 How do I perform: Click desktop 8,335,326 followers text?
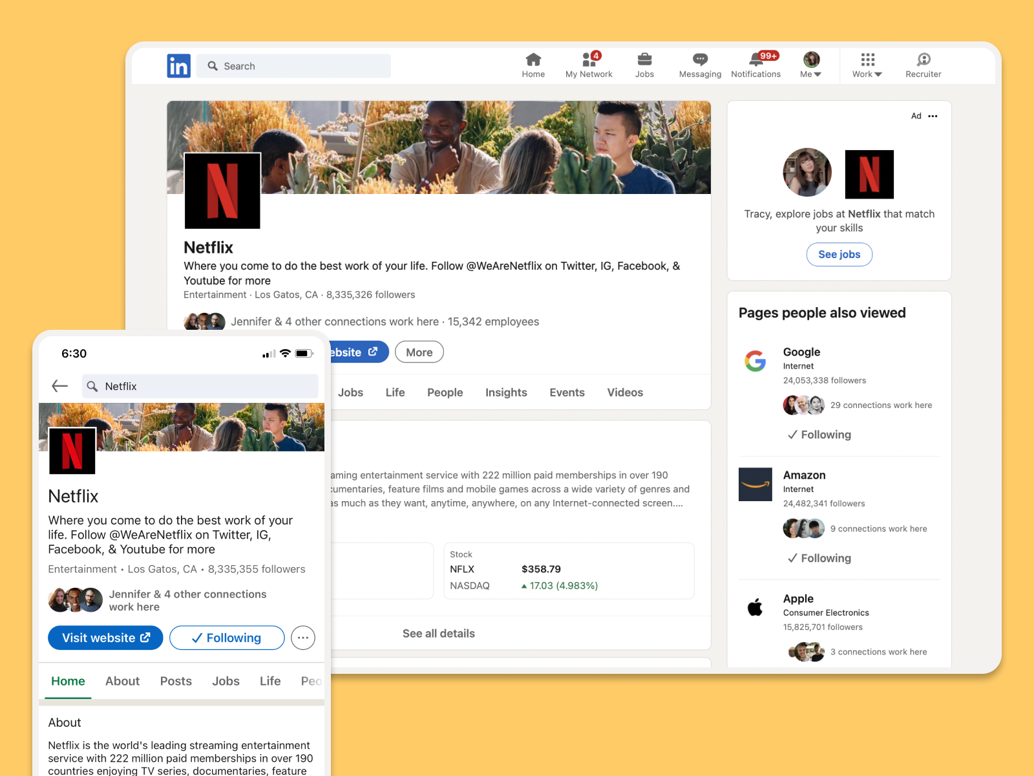coord(370,295)
